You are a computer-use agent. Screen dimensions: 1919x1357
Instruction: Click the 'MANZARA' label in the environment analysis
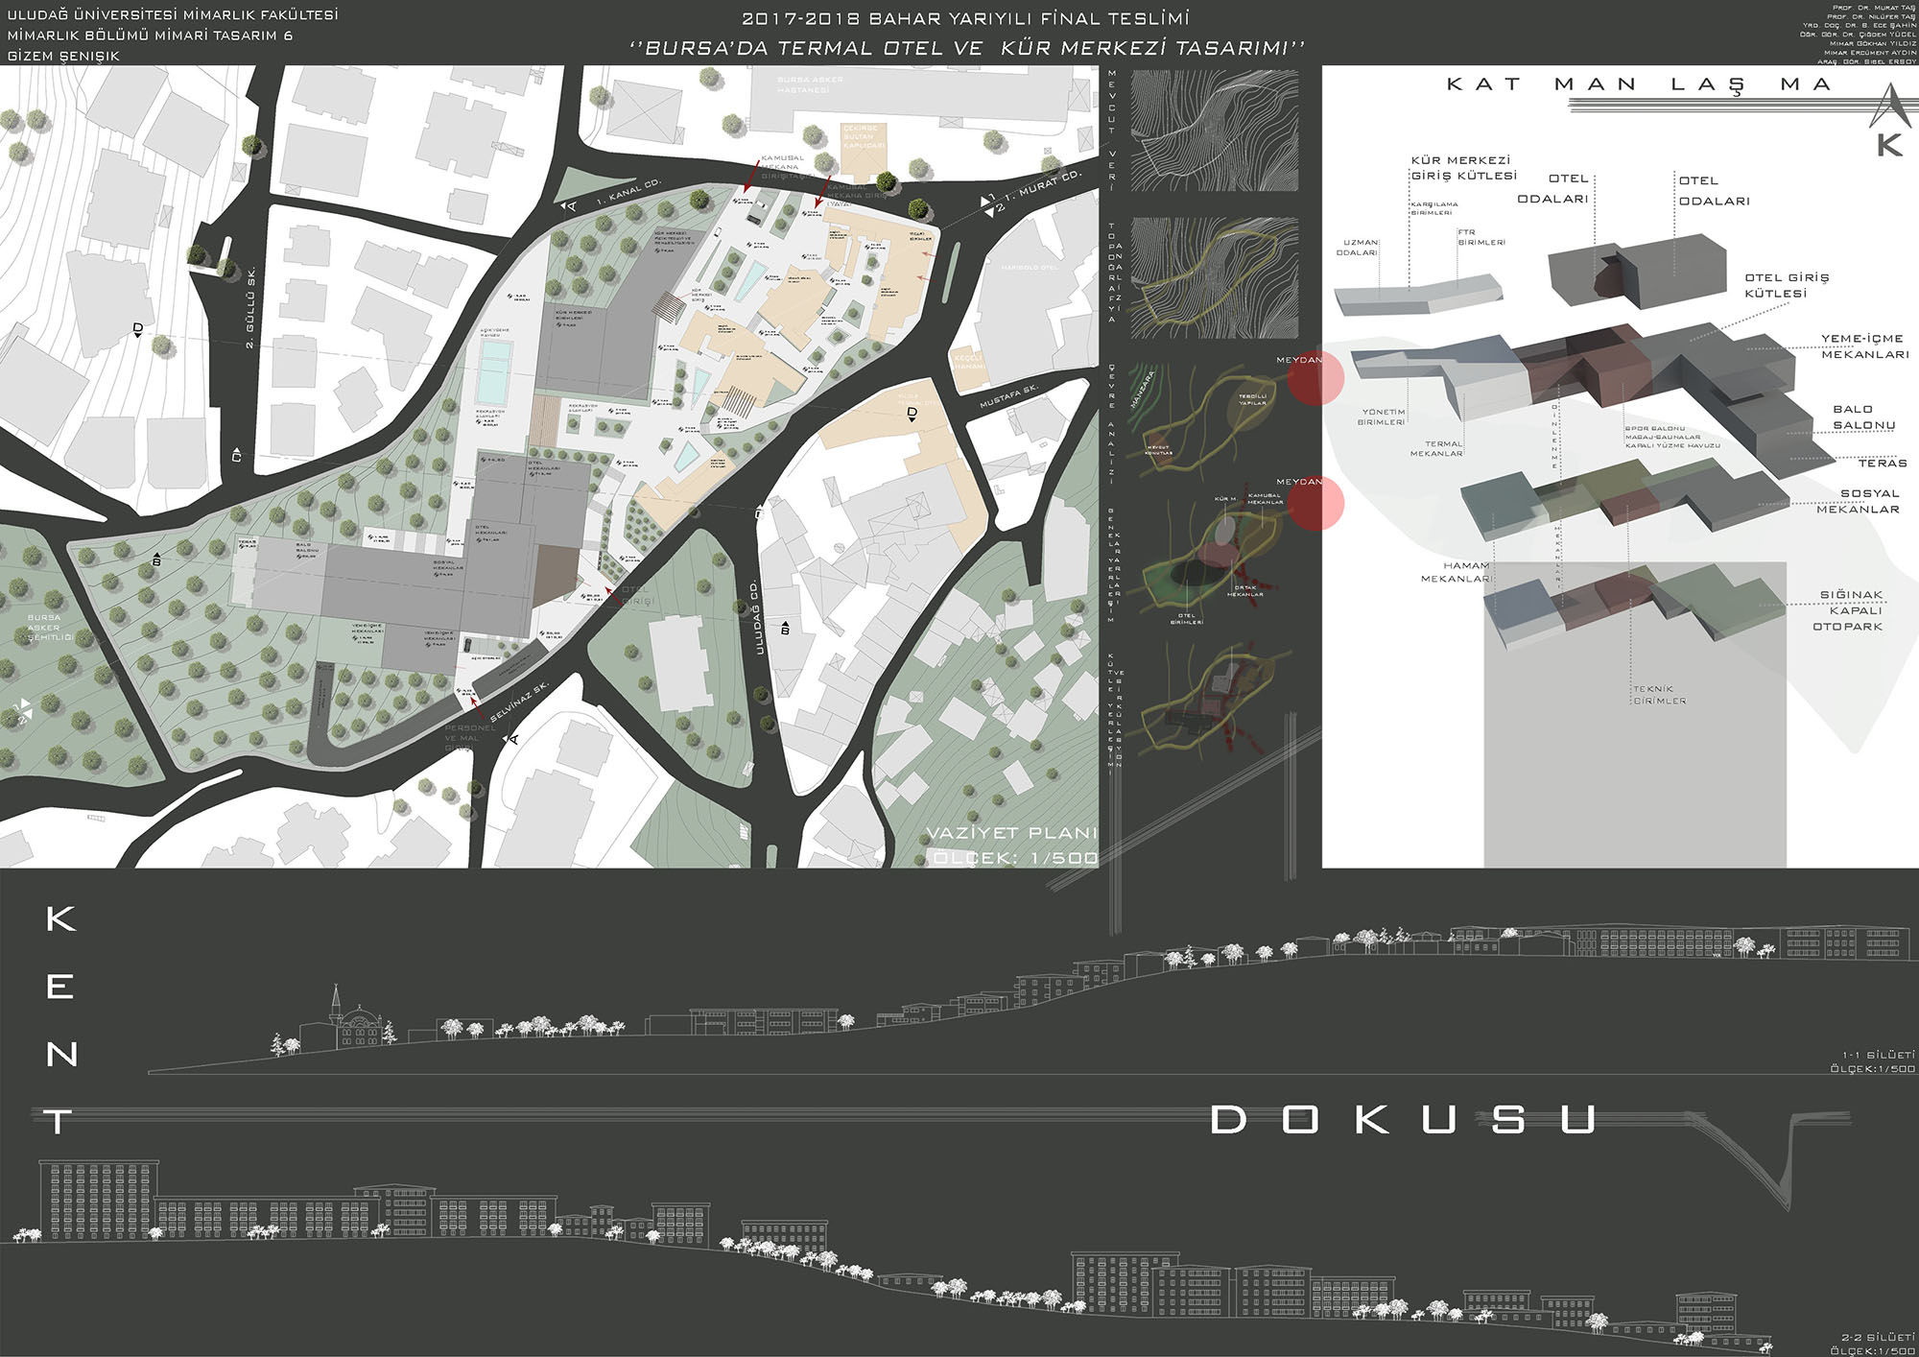pos(1143,390)
